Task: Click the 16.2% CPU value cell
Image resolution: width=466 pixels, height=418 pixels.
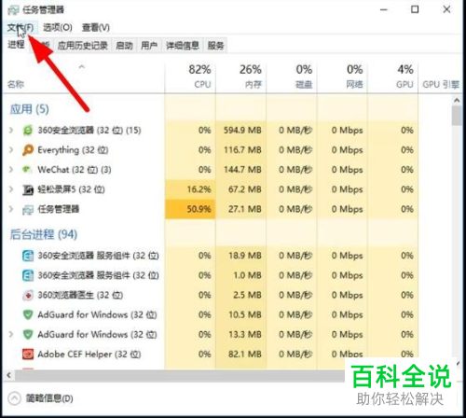Action: point(190,189)
